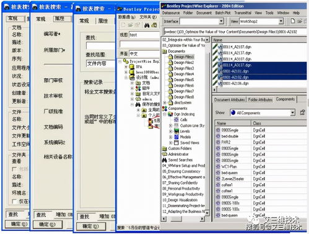Click 确定 button in dialog with 文档 group
Screen dimensions: 309x234
[x=17, y=224]
